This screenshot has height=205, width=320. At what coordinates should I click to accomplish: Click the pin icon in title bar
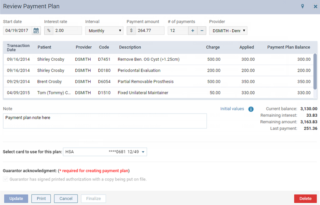302,7
